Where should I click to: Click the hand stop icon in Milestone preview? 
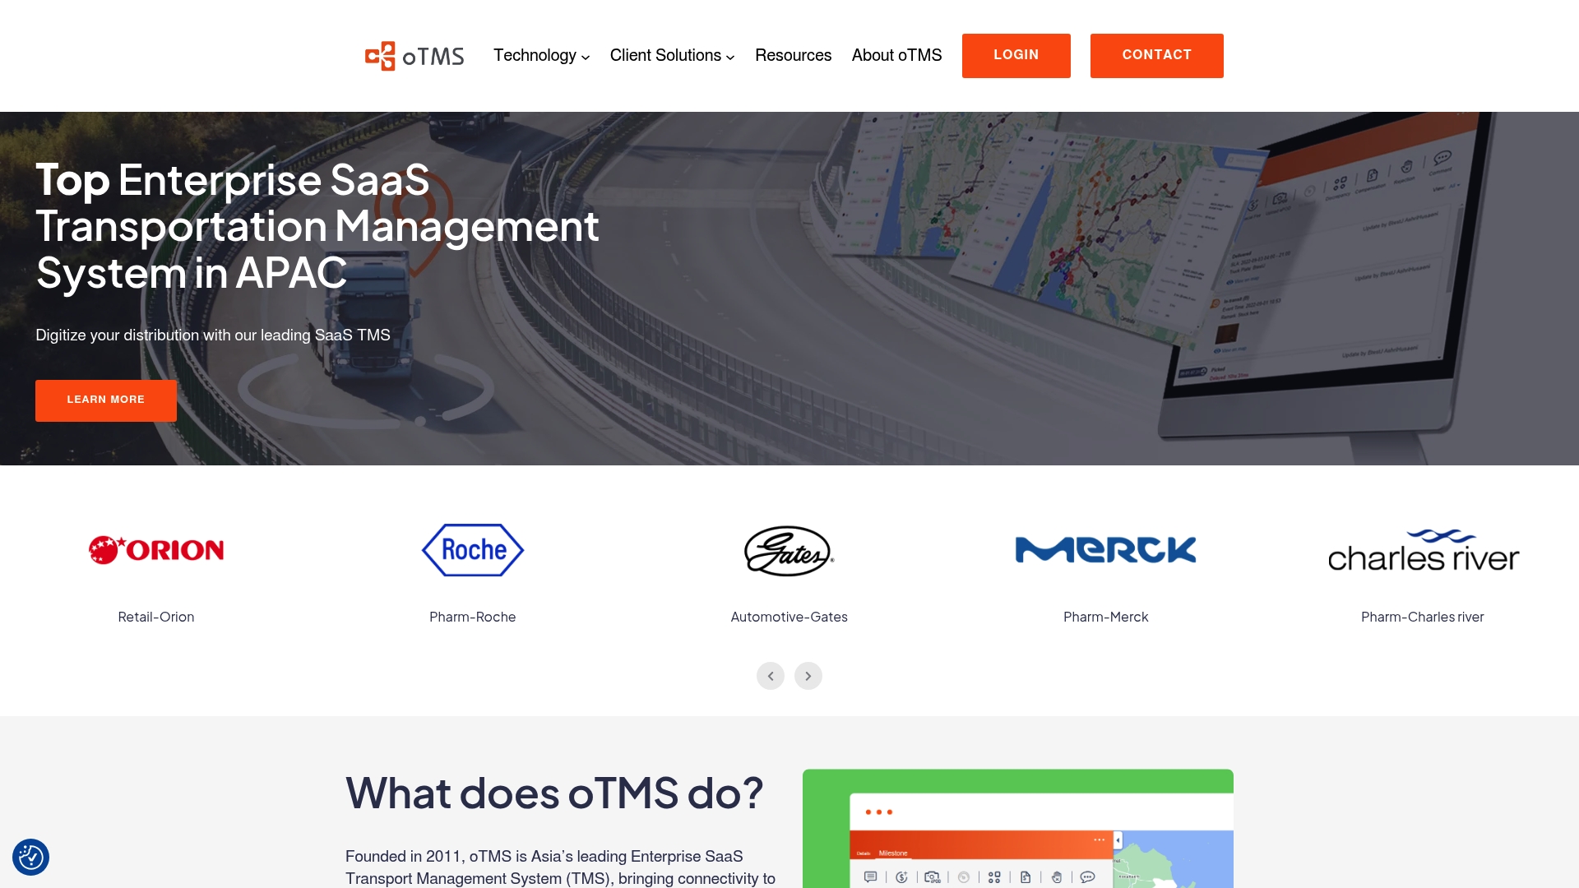(x=1057, y=877)
